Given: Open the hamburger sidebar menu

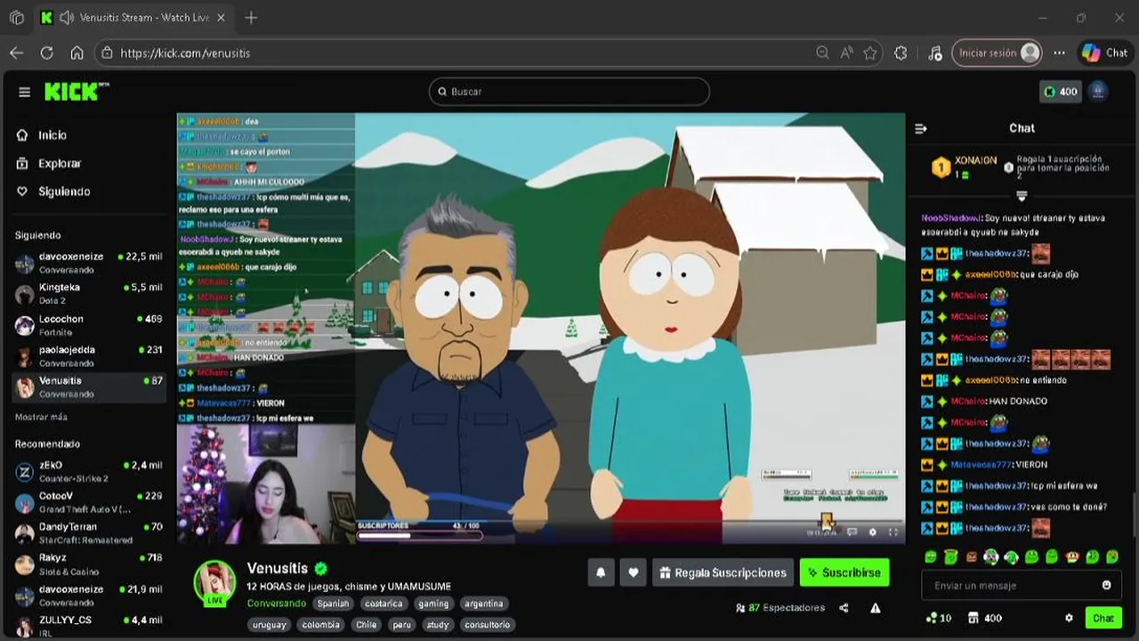Looking at the screenshot, I should (x=24, y=92).
